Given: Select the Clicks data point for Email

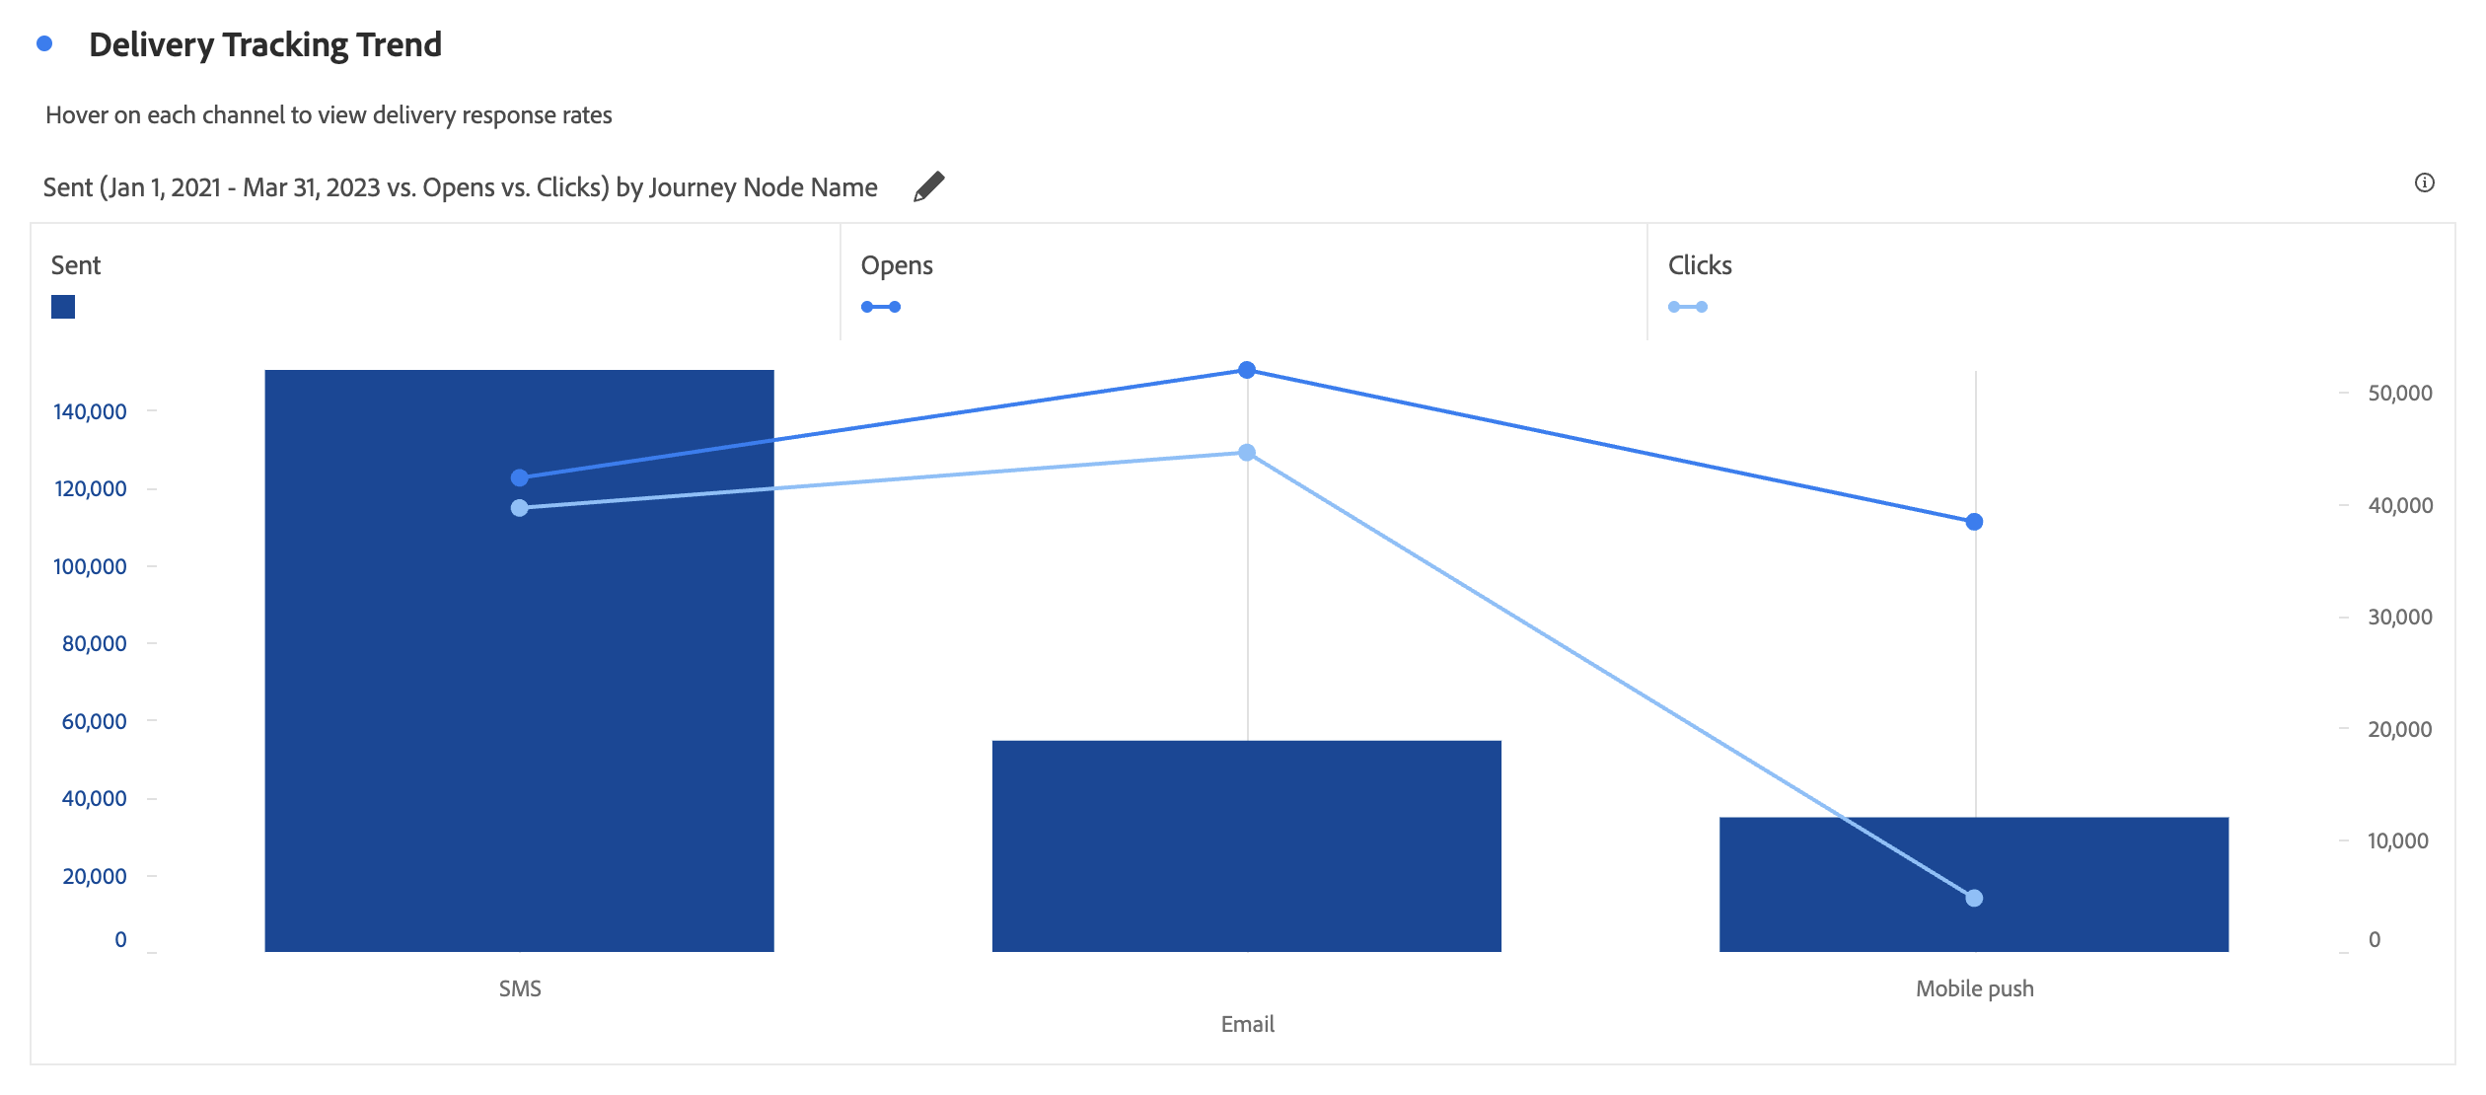Looking at the screenshot, I should tap(1247, 453).
